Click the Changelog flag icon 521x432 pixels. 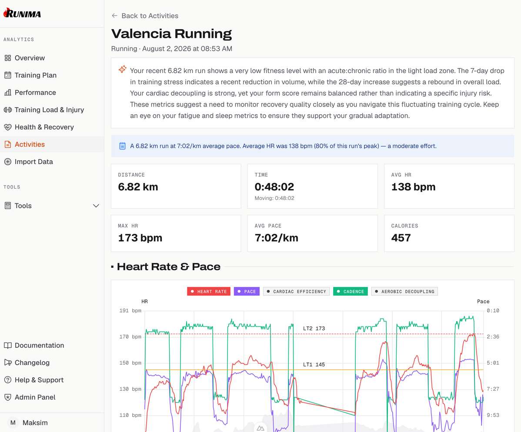point(8,362)
